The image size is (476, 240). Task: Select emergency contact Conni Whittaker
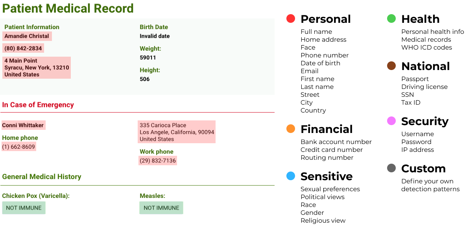coord(23,126)
